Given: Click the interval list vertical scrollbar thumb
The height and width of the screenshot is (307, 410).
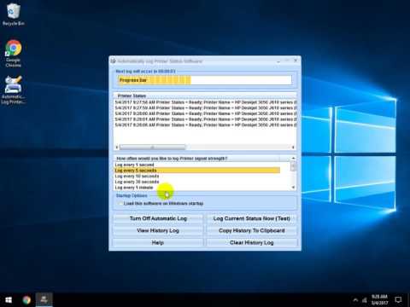Looking at the screenshot, I should (x=293, y=166).
